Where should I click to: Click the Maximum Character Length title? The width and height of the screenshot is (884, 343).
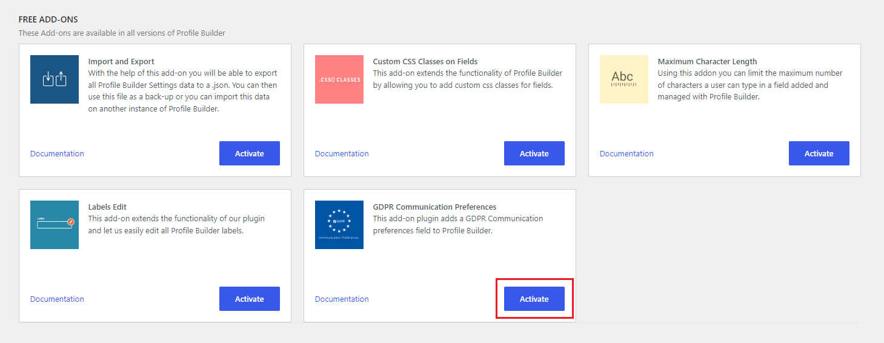[707, 62]
